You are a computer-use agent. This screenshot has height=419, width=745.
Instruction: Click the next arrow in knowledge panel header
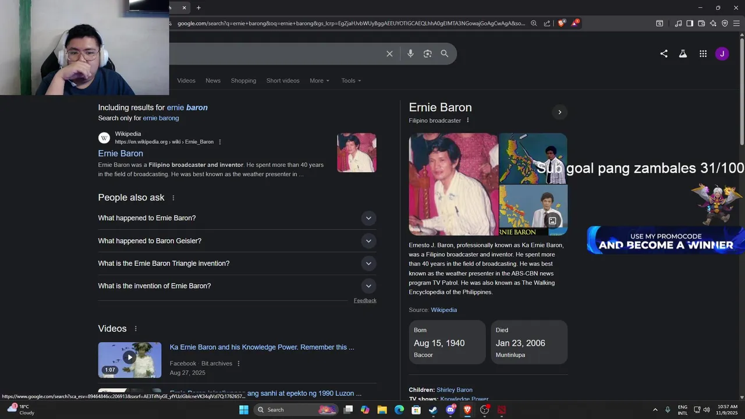tap(559, 112)
